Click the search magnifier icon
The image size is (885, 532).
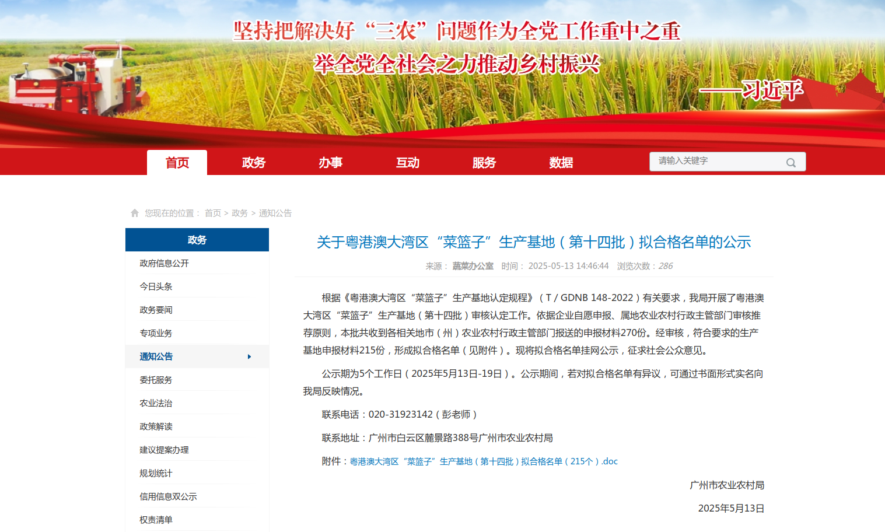click(x=791, y=163)
